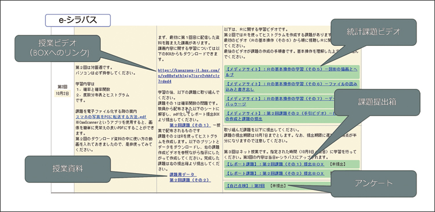
Task: Click the 10月2日 date label
Action: (63, 94)
